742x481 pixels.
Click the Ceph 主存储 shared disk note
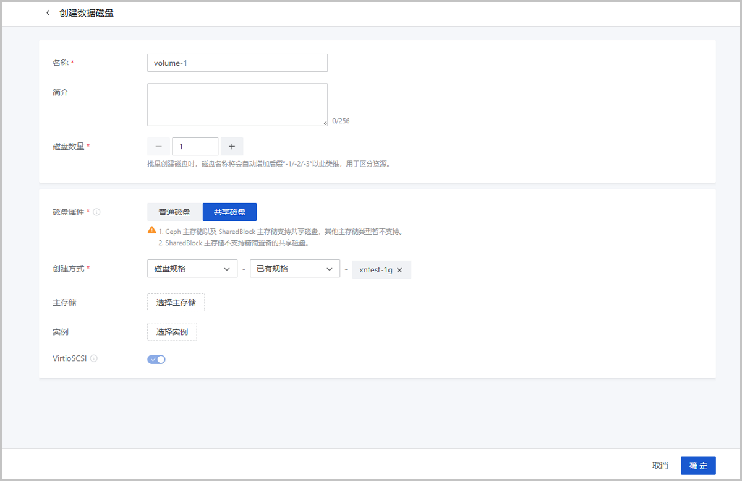[x=281, y=231]
